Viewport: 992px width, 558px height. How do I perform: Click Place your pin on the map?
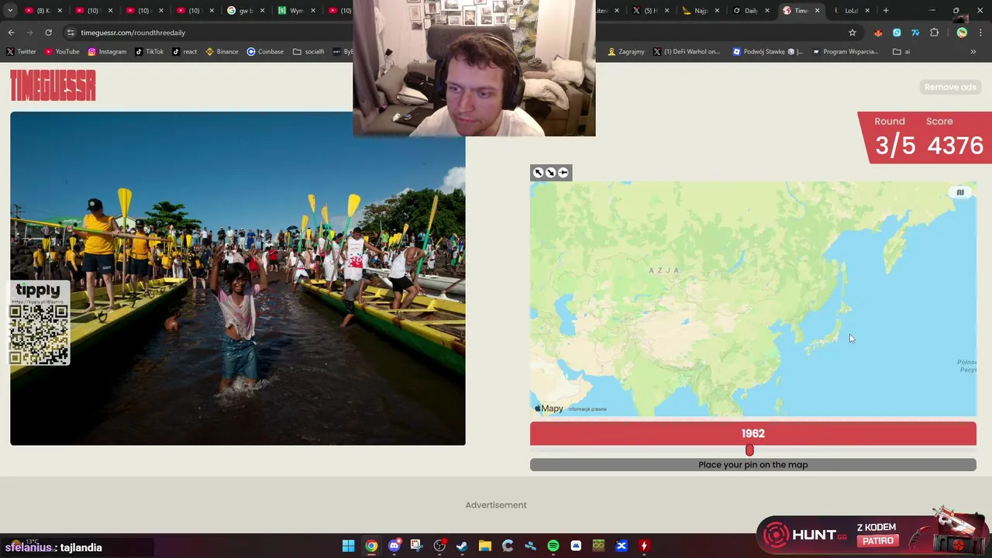pyautogui.click(x=753, y=464)
